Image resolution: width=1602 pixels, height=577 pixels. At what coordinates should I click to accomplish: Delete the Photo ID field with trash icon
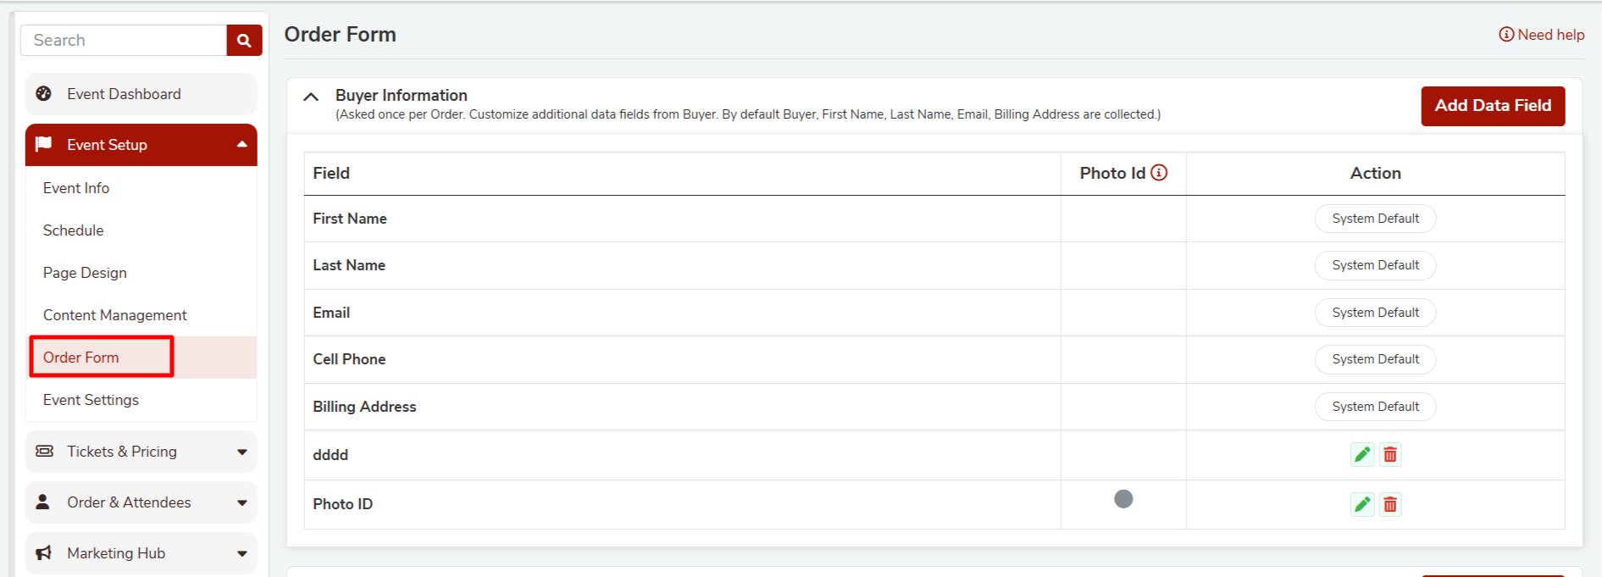[x=1390, y=505]
